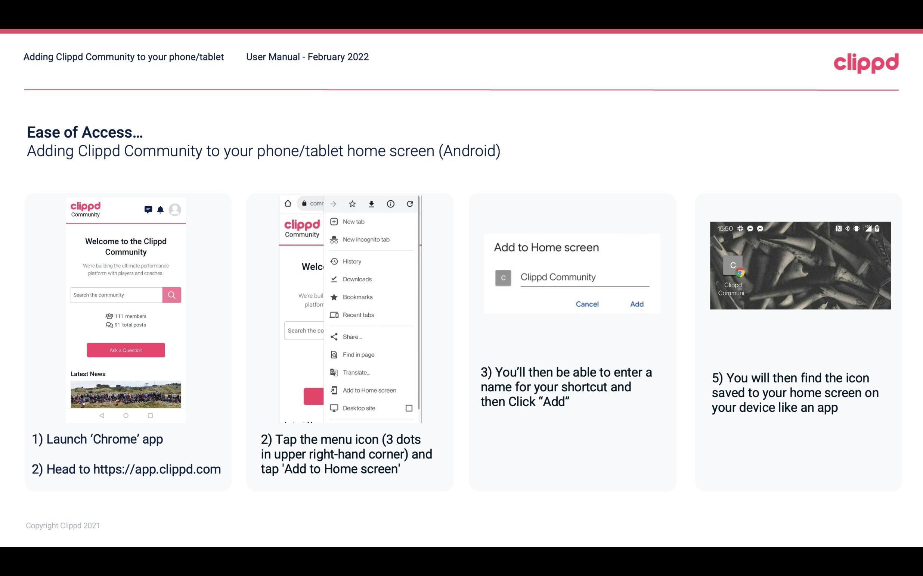923x576 pixels.
Task: Expand the Downloads menu entry
Action: click(356, 279)
